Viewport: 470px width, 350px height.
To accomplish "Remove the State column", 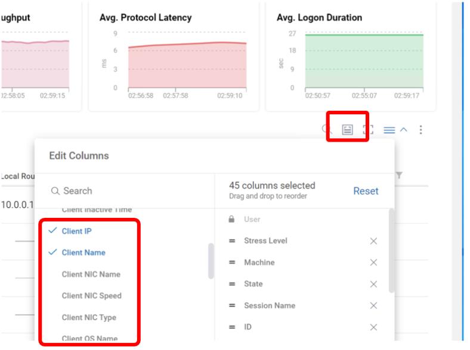I will pos(373,284).
